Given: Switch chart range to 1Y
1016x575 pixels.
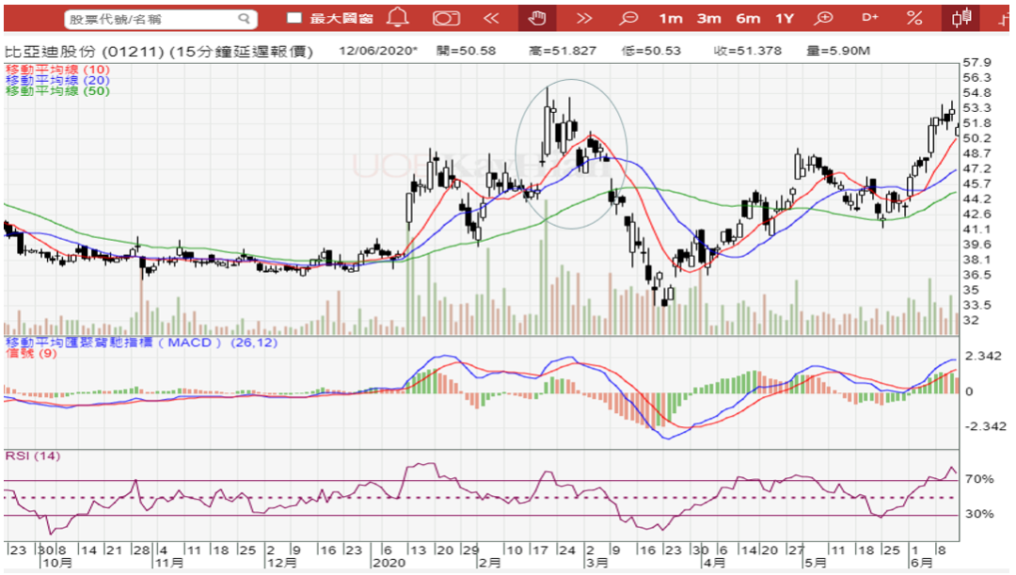Looking at the screenshot, I should (x=785, y=18).
